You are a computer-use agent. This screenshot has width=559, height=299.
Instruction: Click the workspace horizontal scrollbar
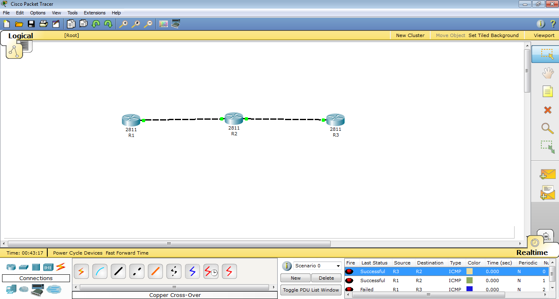pos(169,243)
